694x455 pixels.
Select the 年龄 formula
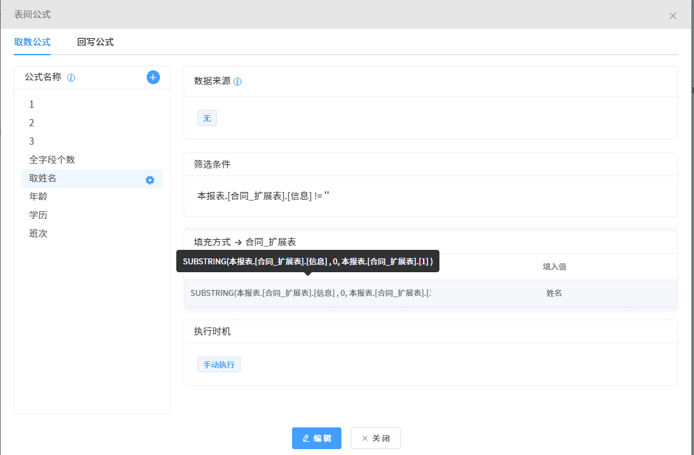point(92,197)
